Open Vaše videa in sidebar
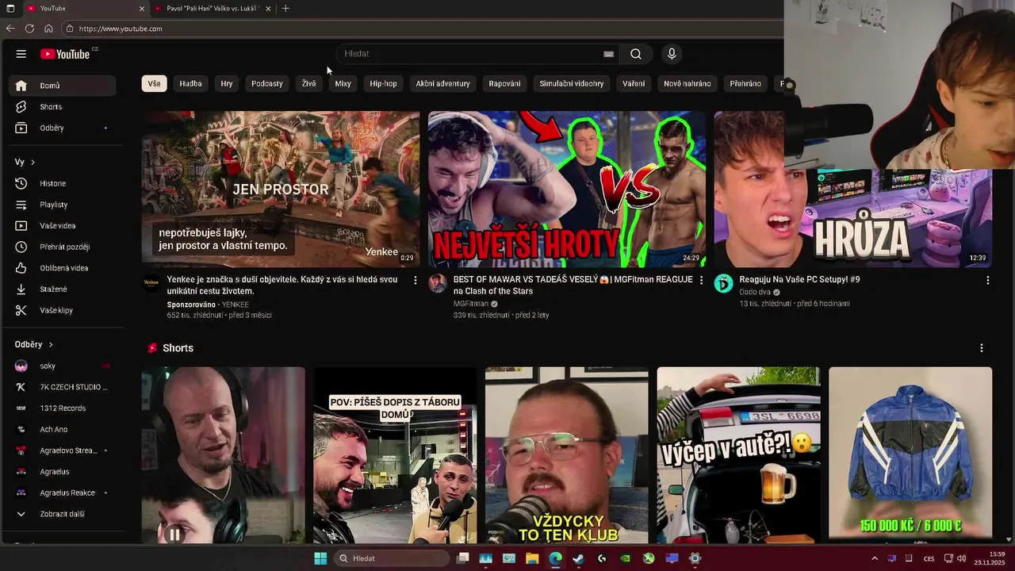The height and width of the screenshot is (571, 1015). coord(63,226)
